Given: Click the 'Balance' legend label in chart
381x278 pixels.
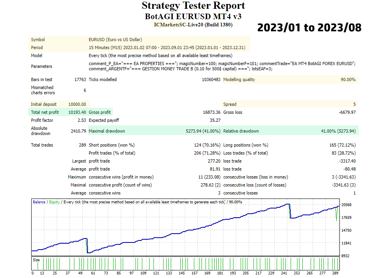Looking at the screenshot, I should point(39,202).
